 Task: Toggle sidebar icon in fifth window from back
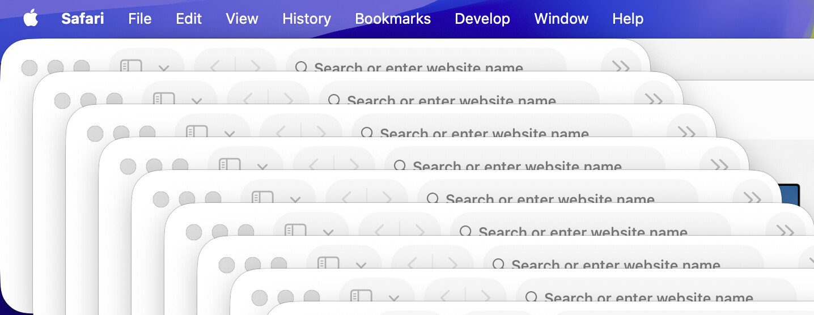pos(262,197)
